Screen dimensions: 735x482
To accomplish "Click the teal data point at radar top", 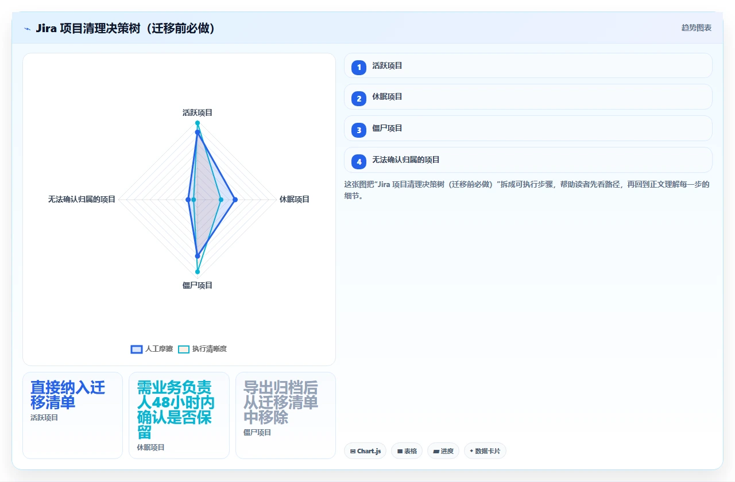I will tap(198, 123).
